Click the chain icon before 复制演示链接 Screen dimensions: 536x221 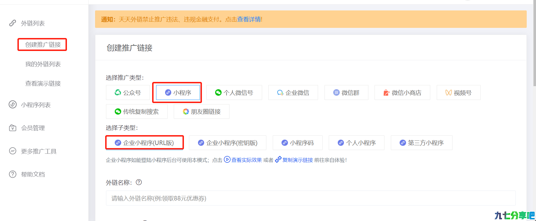click(278, 160)
